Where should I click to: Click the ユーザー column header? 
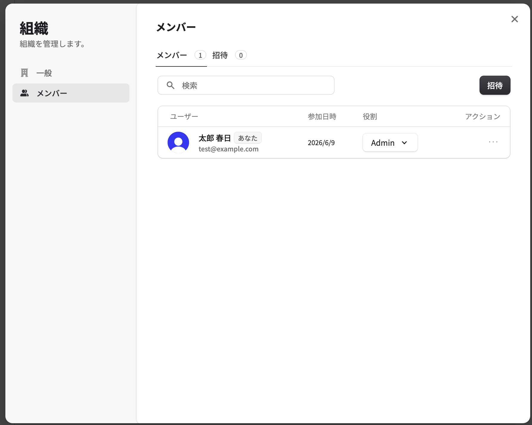[x=184, y=117]
